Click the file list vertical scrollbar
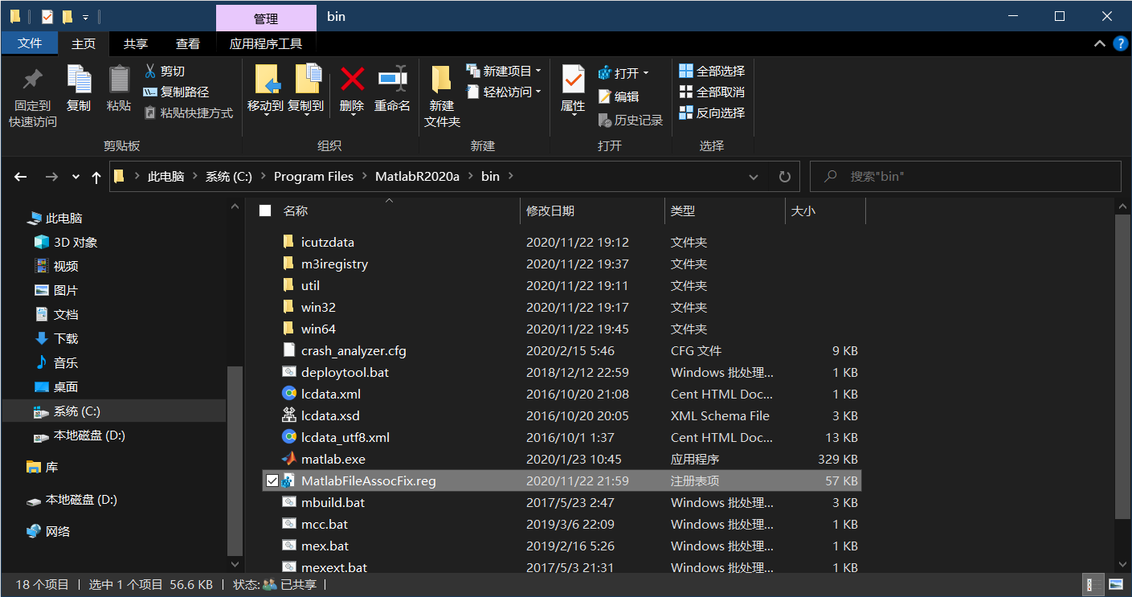1132x597 pixels. coord(1123,365)
